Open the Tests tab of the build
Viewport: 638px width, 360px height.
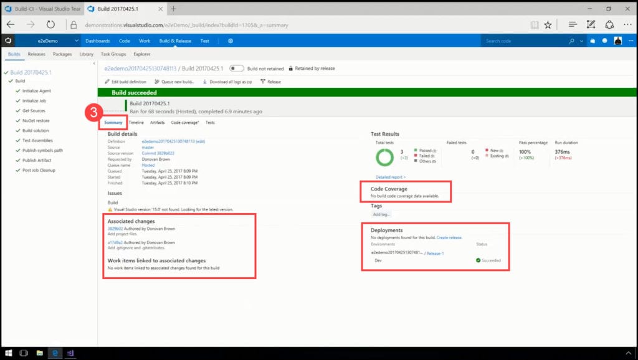tap(210, 123)
